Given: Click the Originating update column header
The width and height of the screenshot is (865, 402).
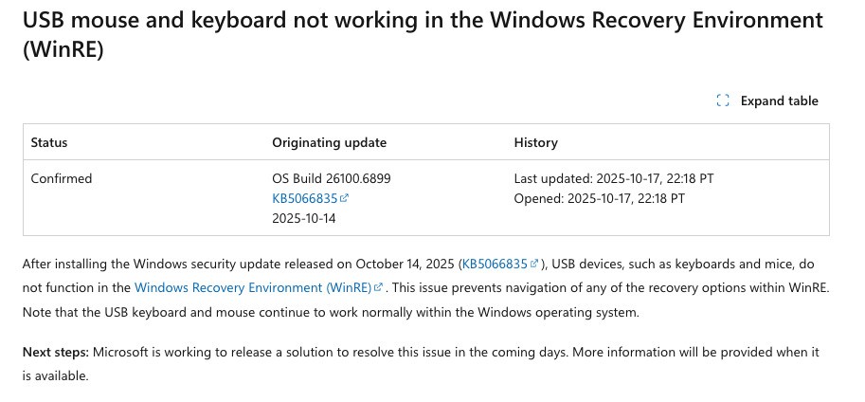Looking at the screenshot, I should click(329, 142).
